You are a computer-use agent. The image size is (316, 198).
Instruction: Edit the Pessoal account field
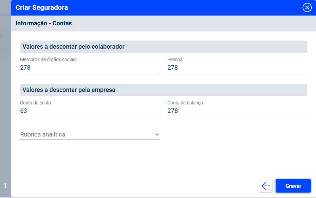(237, 68)
